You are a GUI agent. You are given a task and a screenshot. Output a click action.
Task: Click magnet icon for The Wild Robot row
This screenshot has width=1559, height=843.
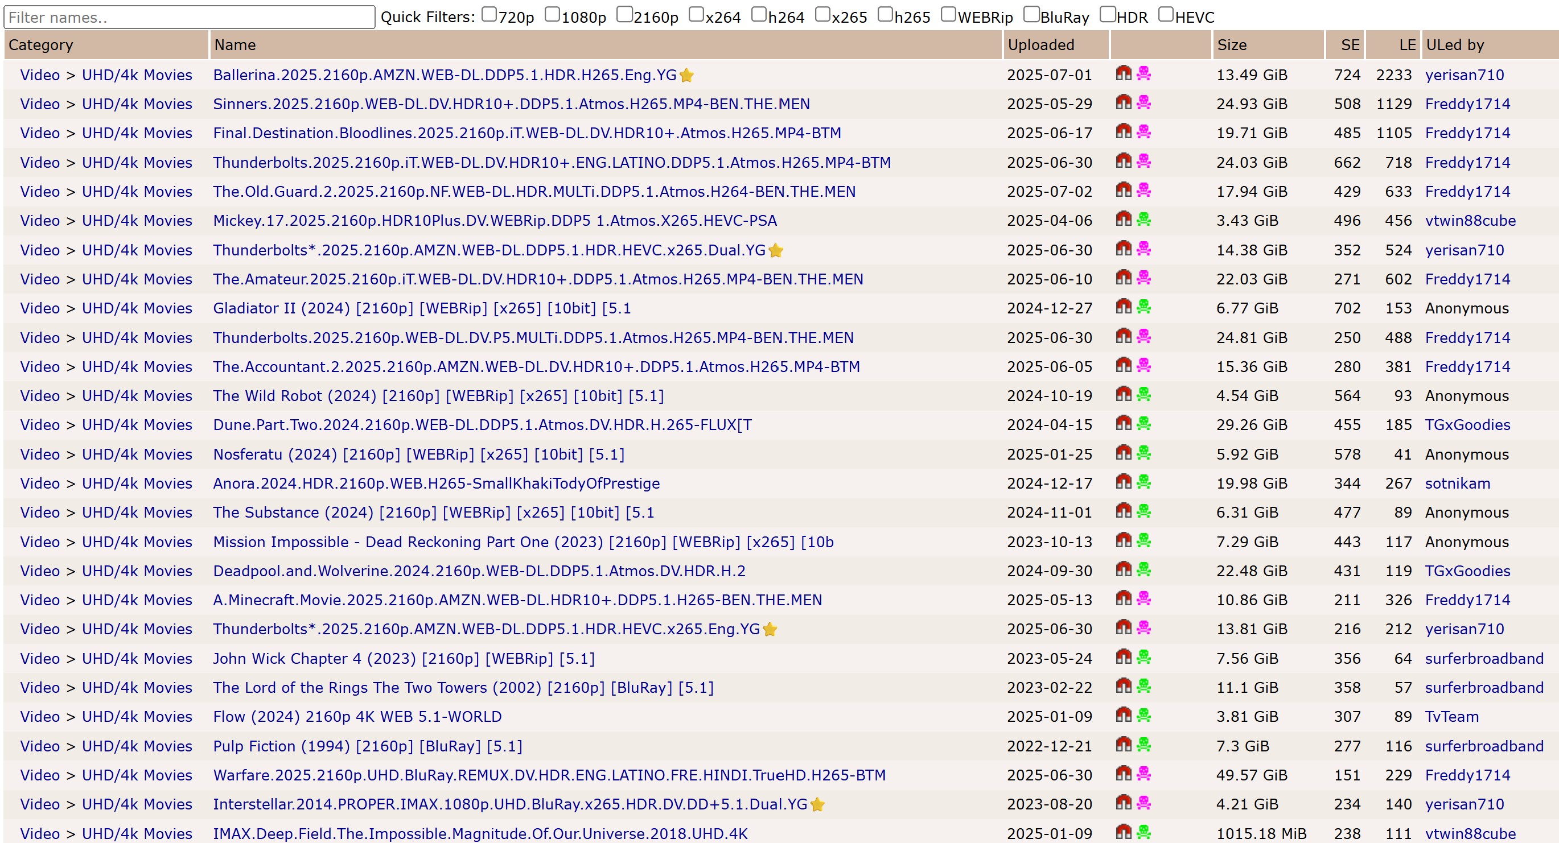click(x=1123, y=395)
